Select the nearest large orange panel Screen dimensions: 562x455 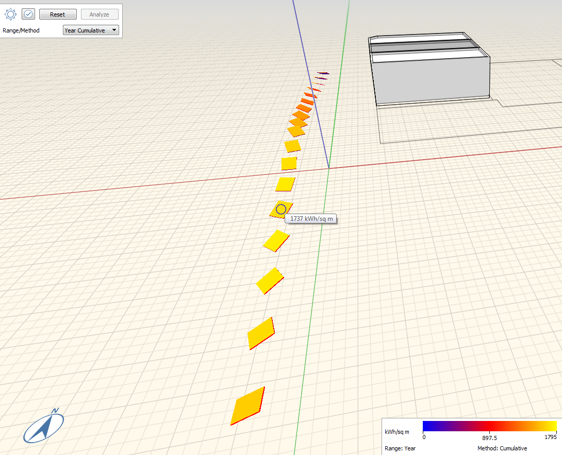pyautogui.click(x=247, y=406)
